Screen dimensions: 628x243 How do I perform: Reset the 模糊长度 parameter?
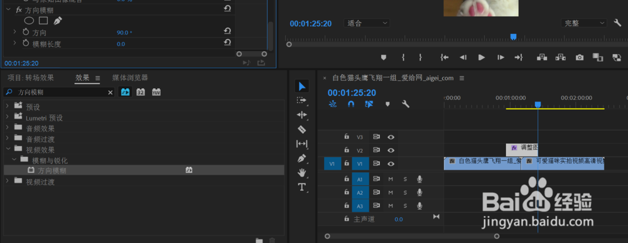(x=227, y=42)
